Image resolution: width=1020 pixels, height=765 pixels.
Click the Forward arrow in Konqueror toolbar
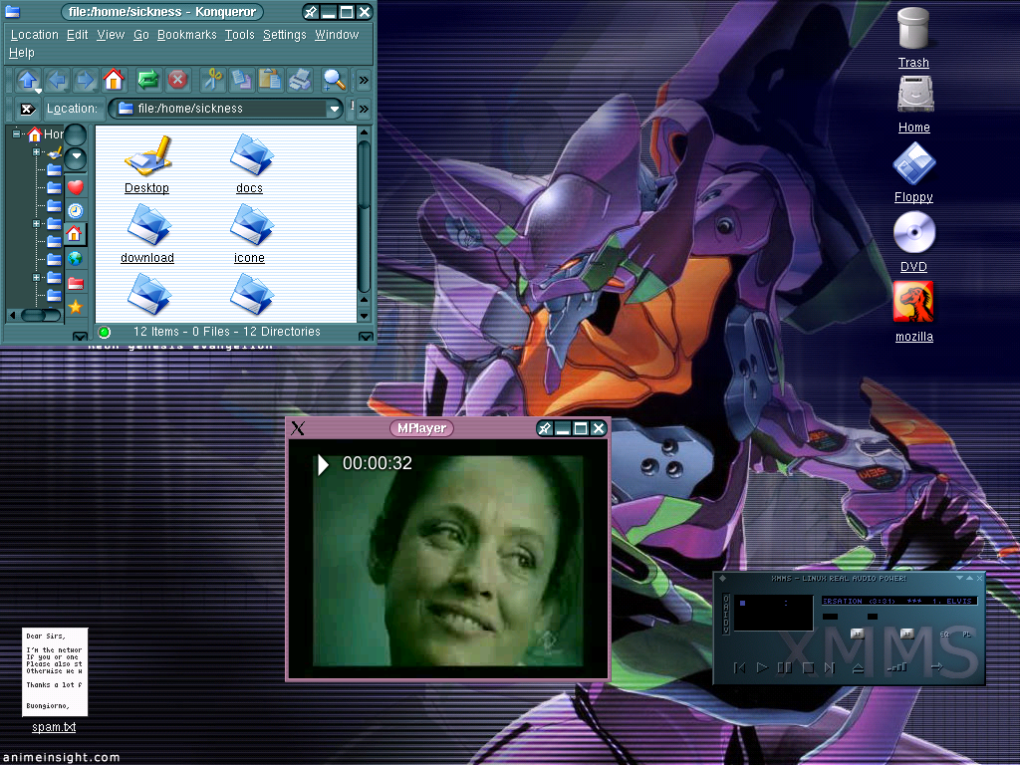pos(86,80)
